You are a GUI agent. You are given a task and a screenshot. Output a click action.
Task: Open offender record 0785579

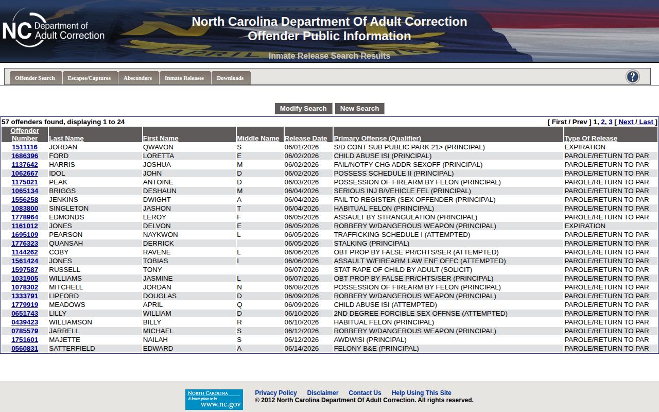pyautogui.click(x=25, y=331)
